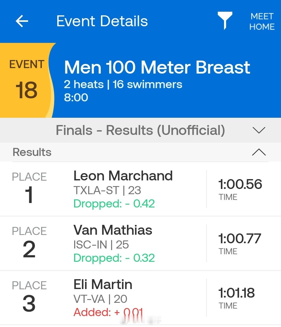Open Eli Martin result entry
Viewport: 281px width, 327px height.
pyautogui.click(x=103, y=285)
